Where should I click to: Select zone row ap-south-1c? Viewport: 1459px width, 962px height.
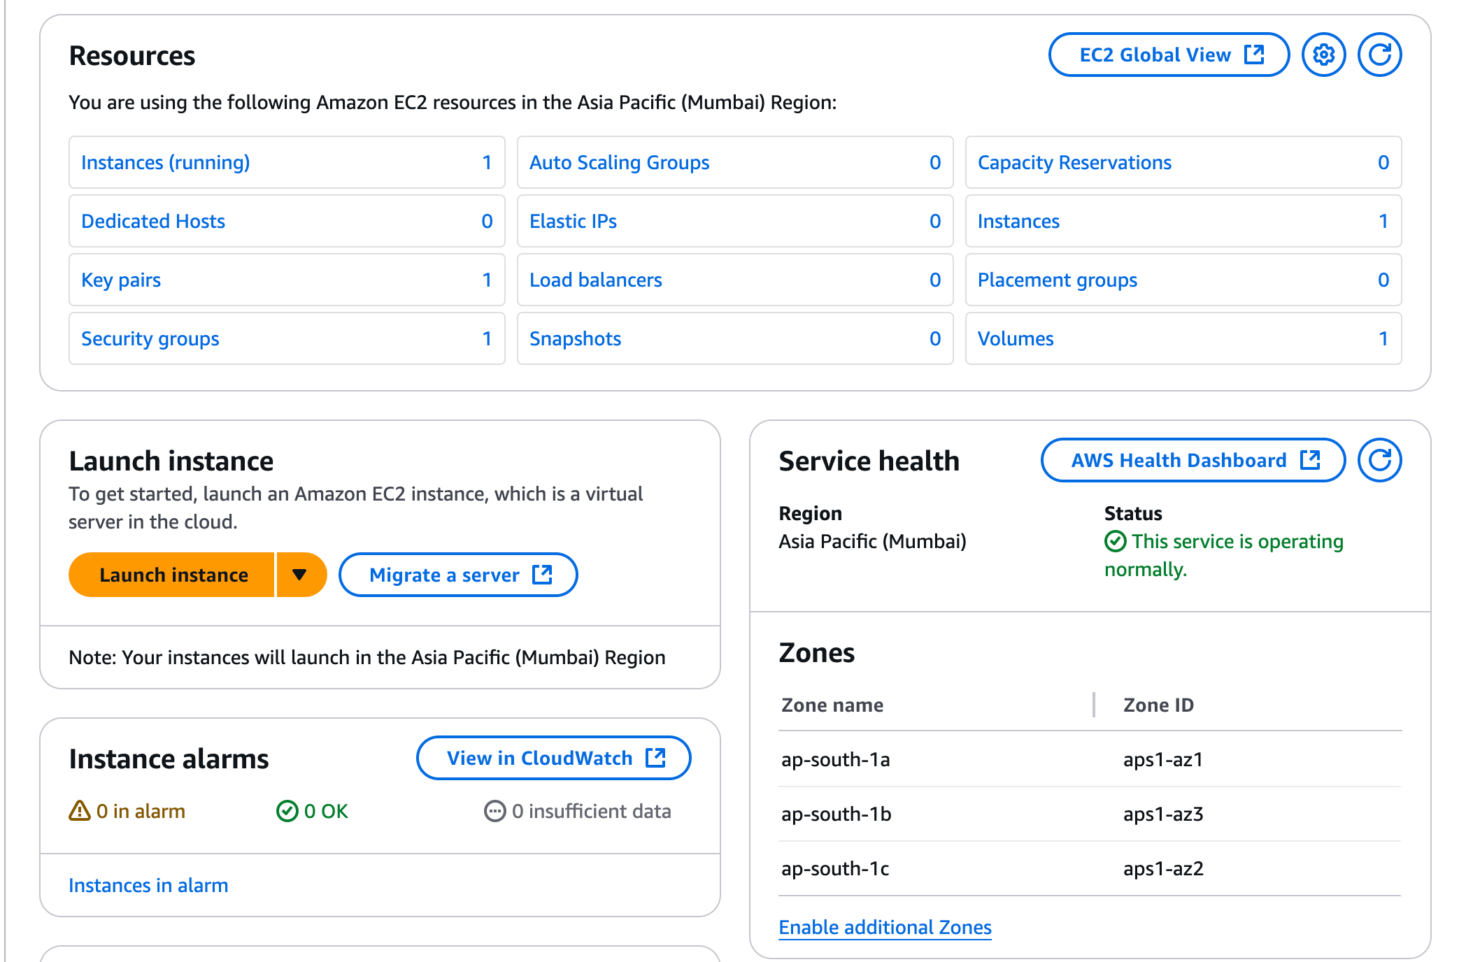(x=1090, y=868)
